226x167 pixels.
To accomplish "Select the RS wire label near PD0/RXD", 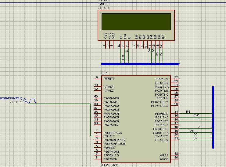I will point(188,112).
